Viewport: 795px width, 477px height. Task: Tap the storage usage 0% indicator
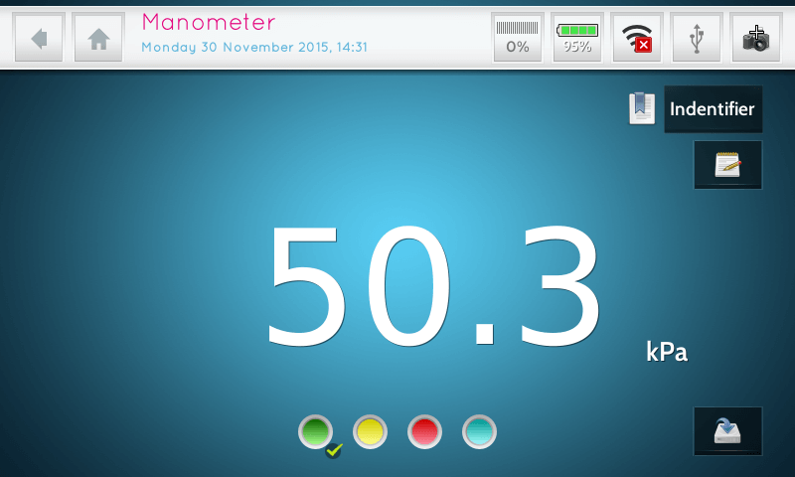click(x=518, y=38)
